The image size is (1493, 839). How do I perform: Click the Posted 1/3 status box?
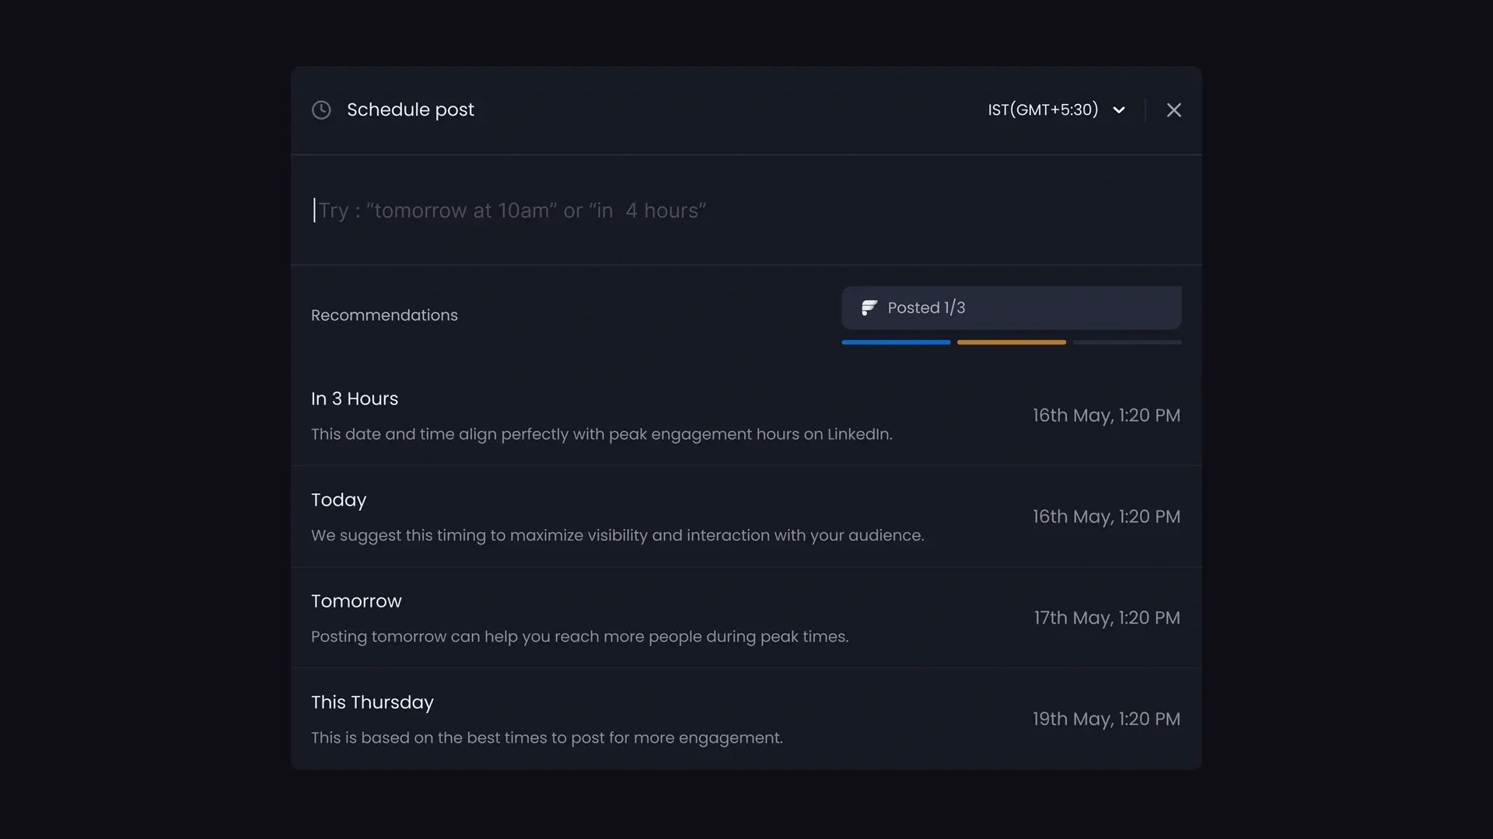pos(1011,308)
